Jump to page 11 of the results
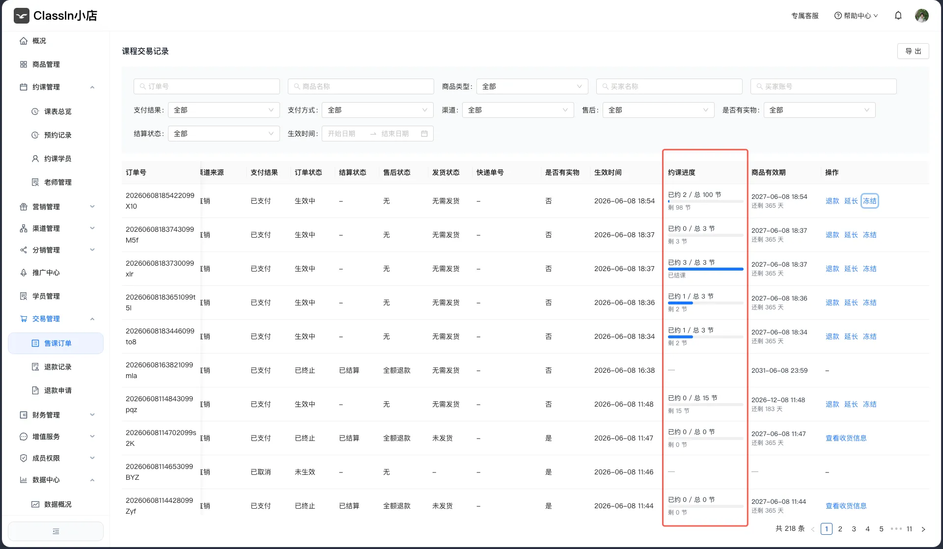The width and height of the screenshot is (943, 549). 910,529
